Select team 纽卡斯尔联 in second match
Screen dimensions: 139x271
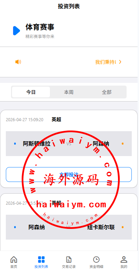tap(101, 227)
